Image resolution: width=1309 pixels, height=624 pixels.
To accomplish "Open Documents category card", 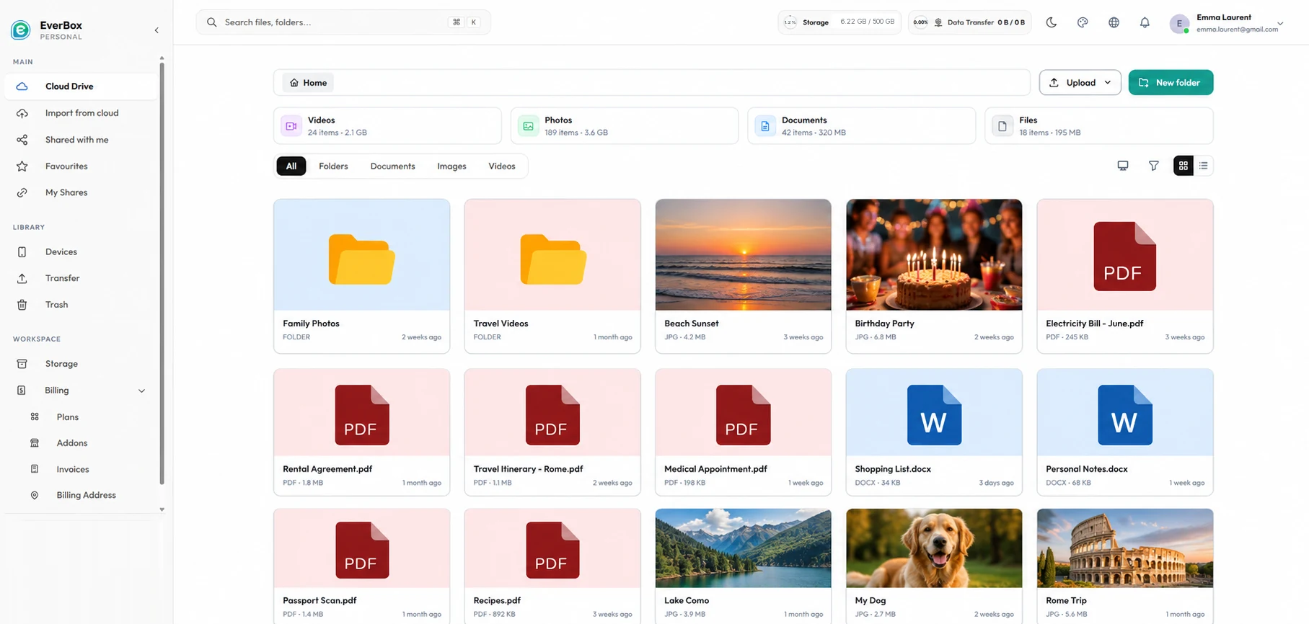I will tap(861, 126).
